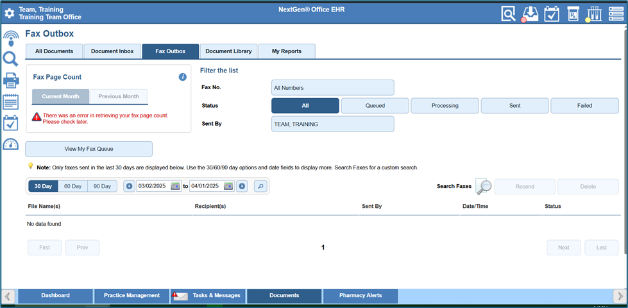Select the All status filter
628x308 pixels.
(305, 106)
